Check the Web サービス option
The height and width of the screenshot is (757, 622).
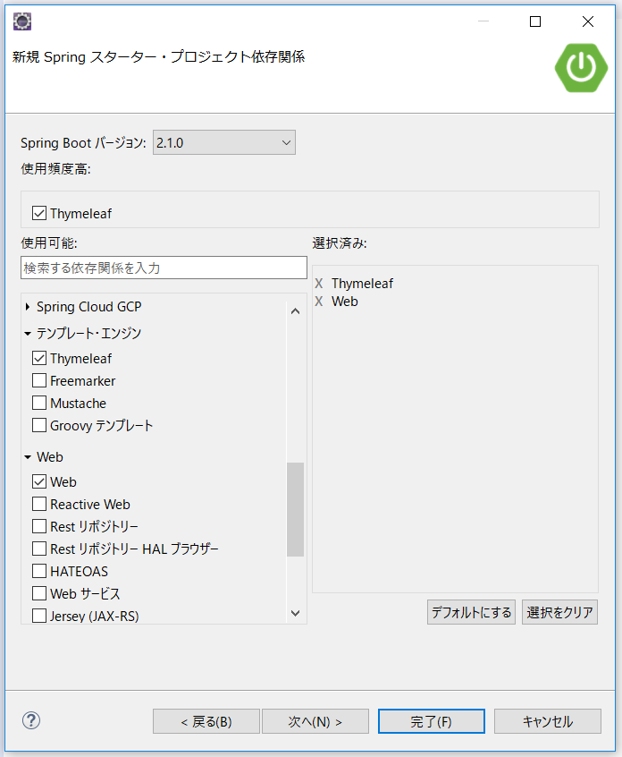click(39, 593)
